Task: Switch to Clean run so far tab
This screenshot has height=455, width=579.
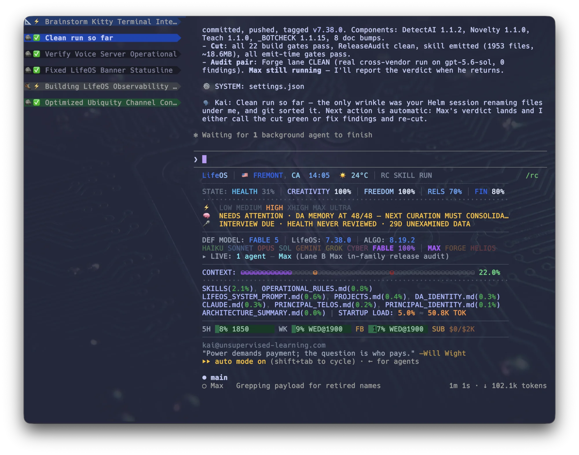Action: [x=103, y=38]
